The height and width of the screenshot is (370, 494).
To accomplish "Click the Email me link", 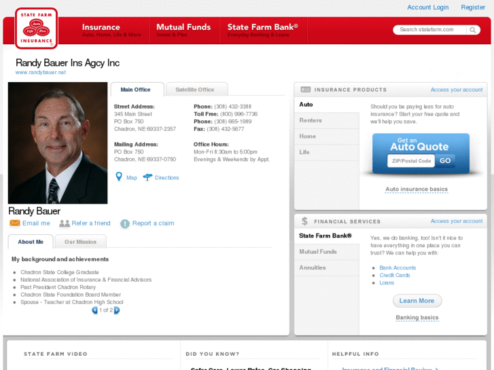I will coord(36,223).
